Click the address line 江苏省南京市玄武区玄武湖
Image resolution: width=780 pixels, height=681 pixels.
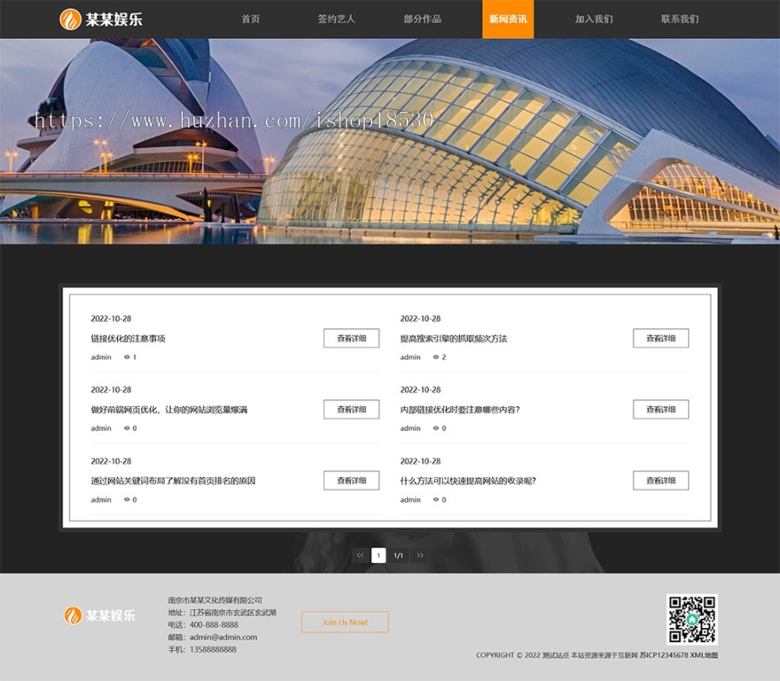click(233, 613)
